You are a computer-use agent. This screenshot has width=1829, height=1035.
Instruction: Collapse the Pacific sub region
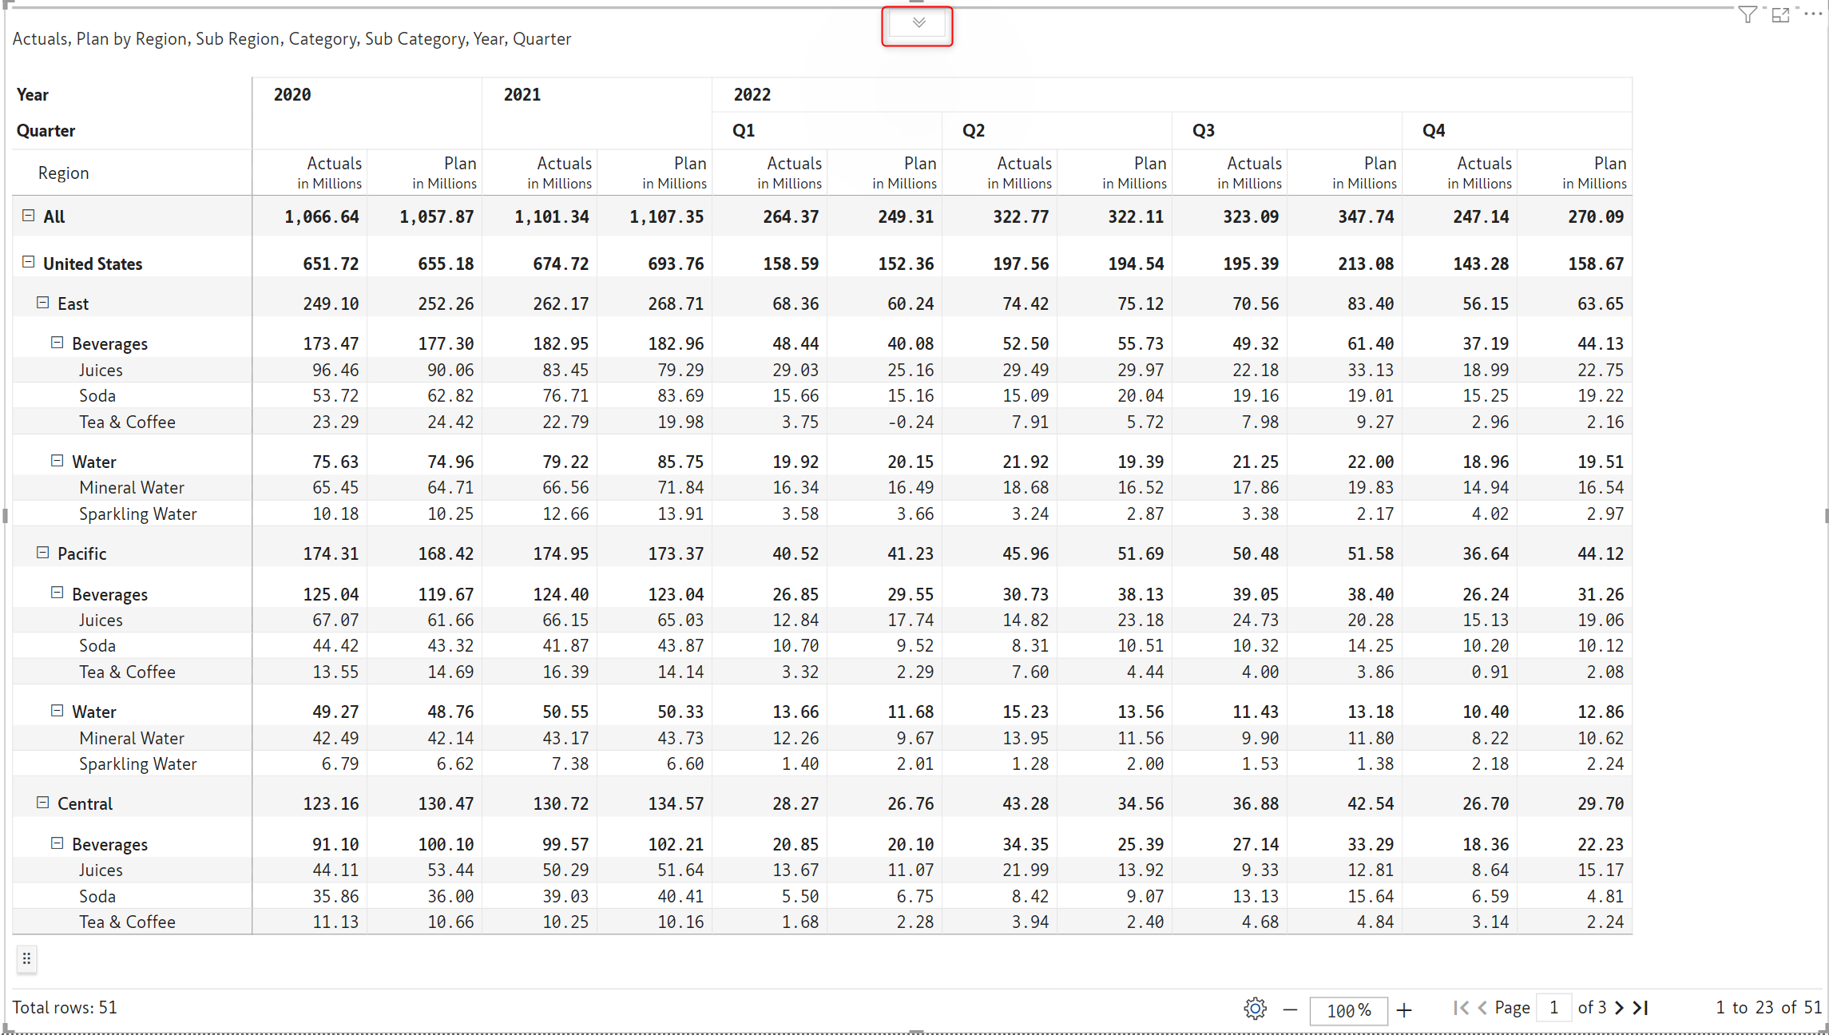[x=43, y=553]
